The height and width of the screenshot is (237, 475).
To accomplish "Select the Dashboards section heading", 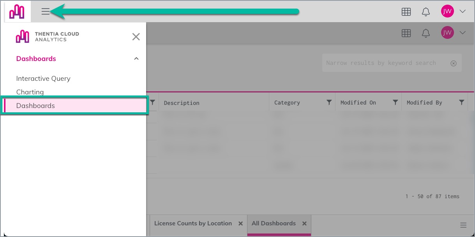I will click(x=36, y=59).
